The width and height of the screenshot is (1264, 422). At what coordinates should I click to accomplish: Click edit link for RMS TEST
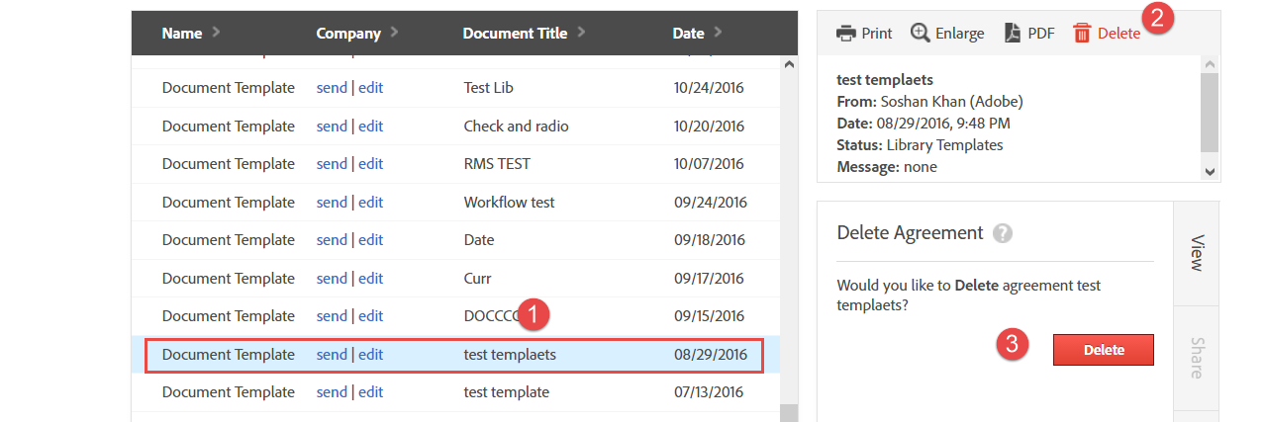tap(371, 164)
